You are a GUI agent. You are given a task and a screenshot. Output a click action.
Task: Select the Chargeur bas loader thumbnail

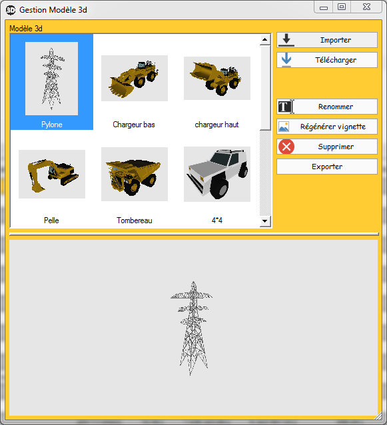click(x=135, y=78)
